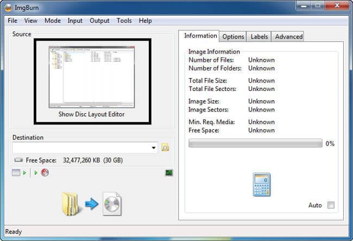353x241 pixels.
Task: Switch to the Options tab
Action: [233, 37]
